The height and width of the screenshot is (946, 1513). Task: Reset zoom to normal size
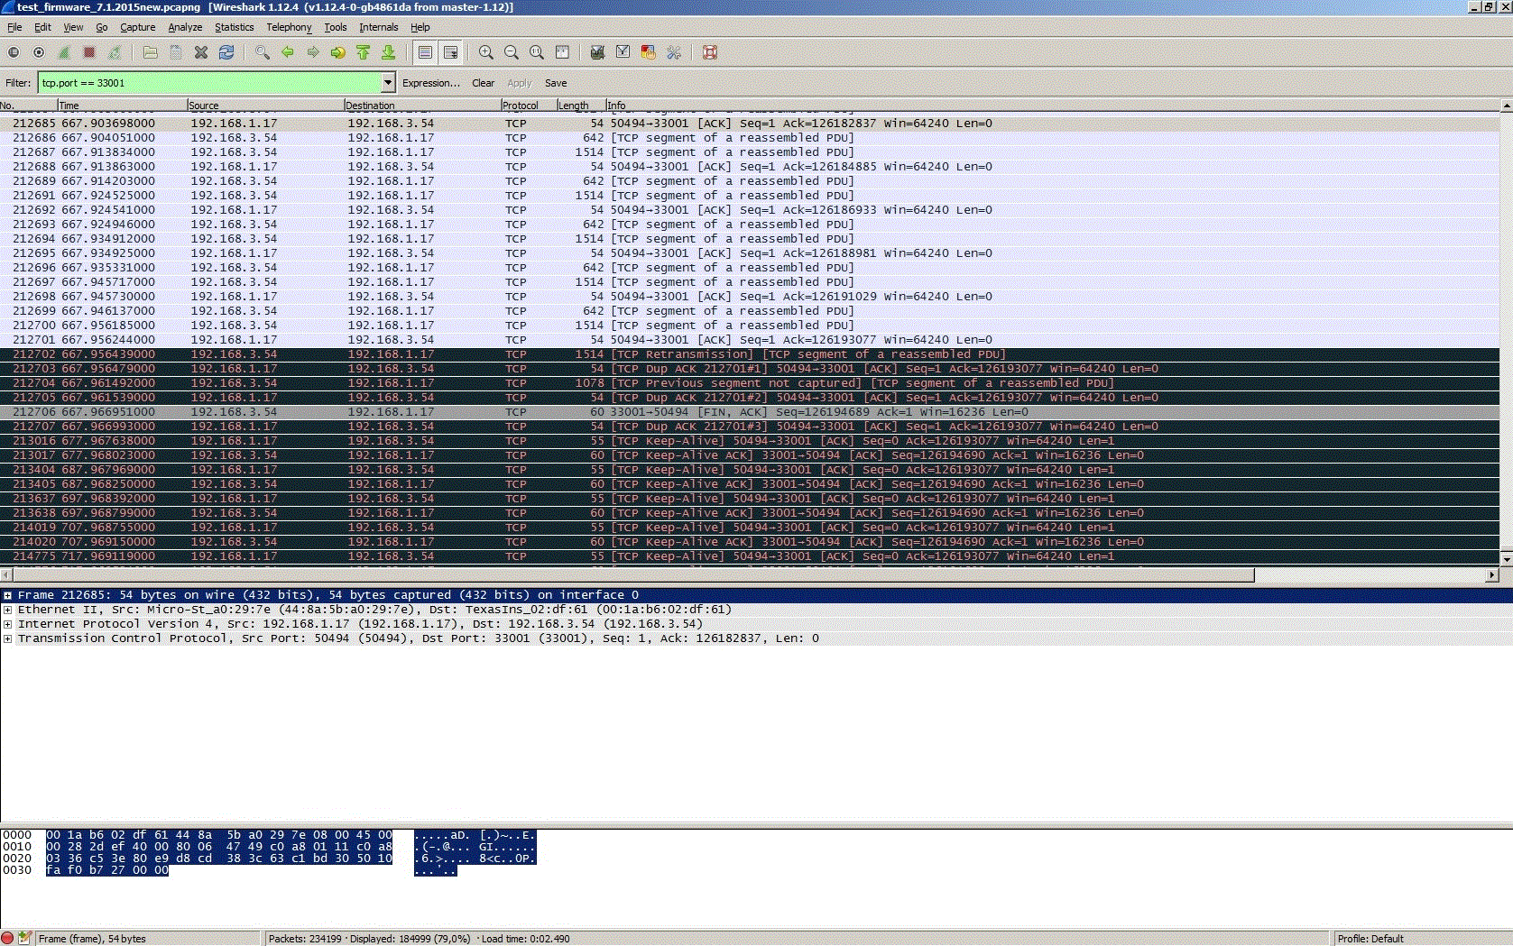pyautogui.click(x=537, y=52)
